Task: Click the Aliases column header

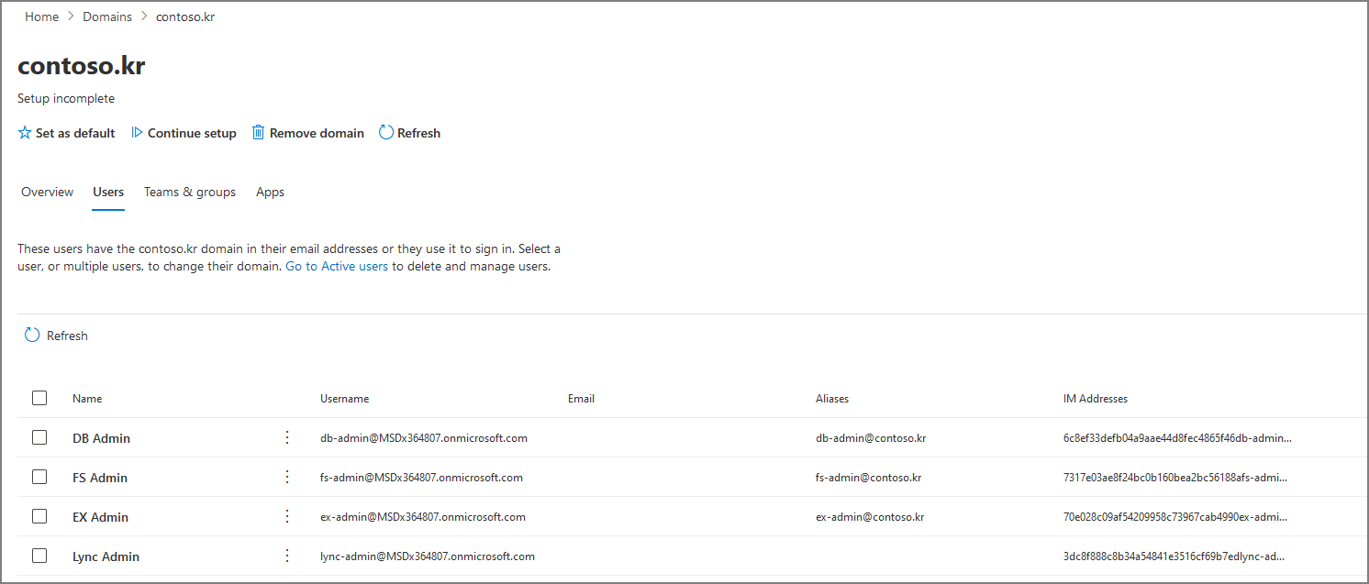Action: pos(832,399)
